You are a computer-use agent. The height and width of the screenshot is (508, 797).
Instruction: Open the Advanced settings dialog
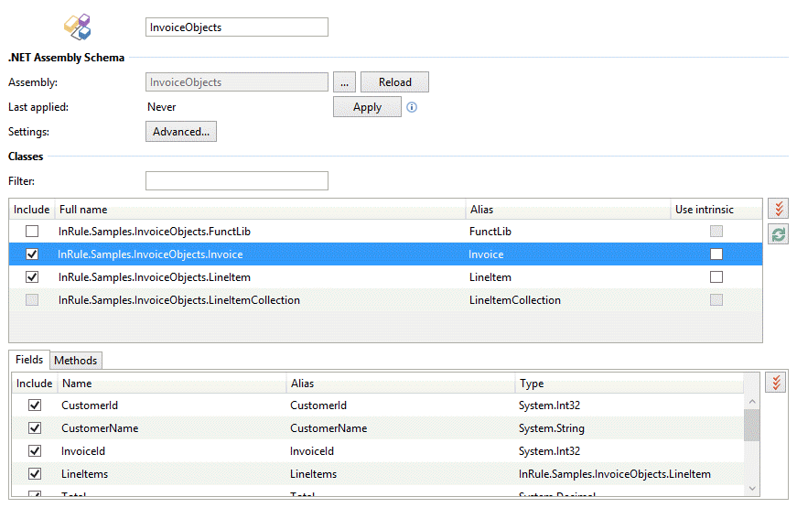(181, 132)
